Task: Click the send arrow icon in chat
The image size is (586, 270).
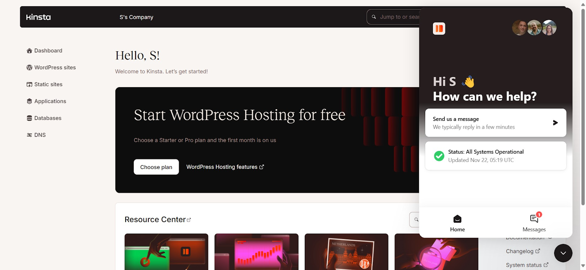Action: (x=555, y=123)
